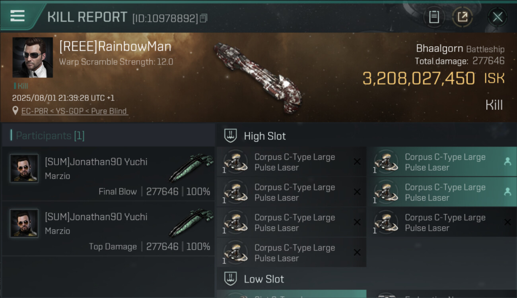Screen dimensions: 517x298
Task: Open the hamburger menu
Action: 18,16
